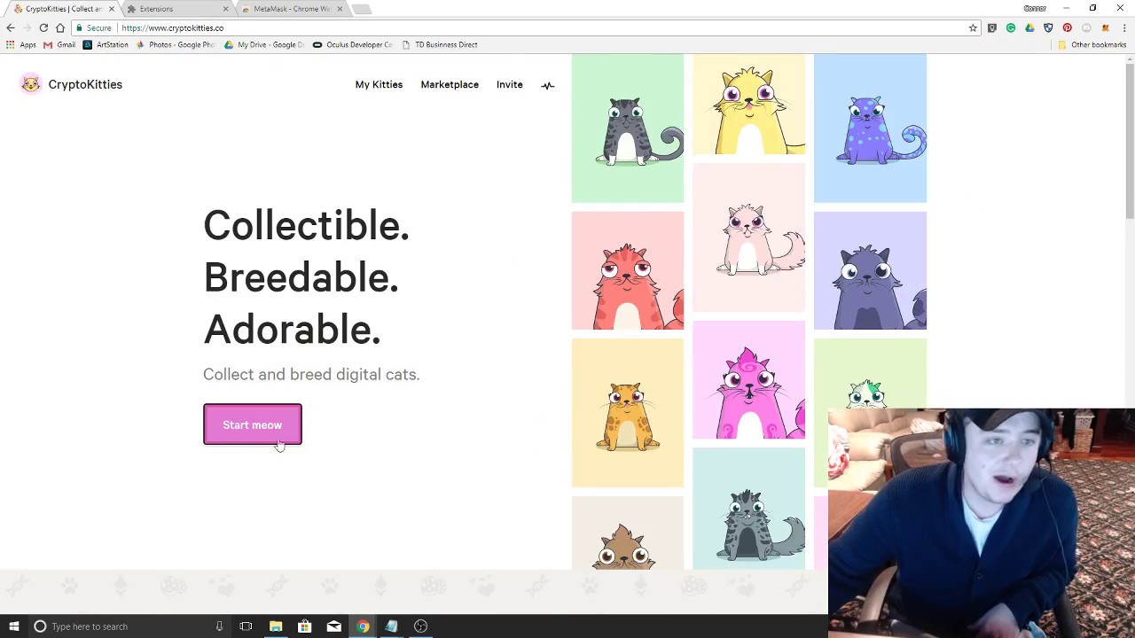
Task: Open Microsoft Store from the taskbar
Action: [x=305, y=626]
